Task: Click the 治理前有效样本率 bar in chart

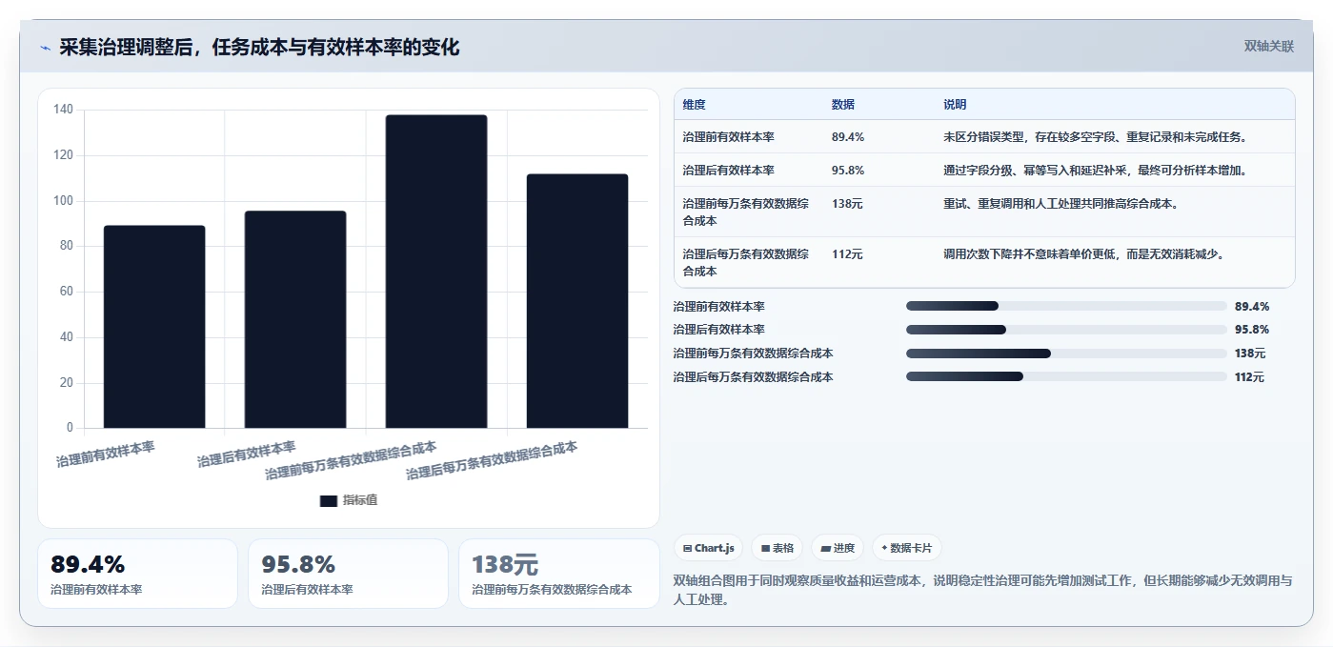Action: 154,327
